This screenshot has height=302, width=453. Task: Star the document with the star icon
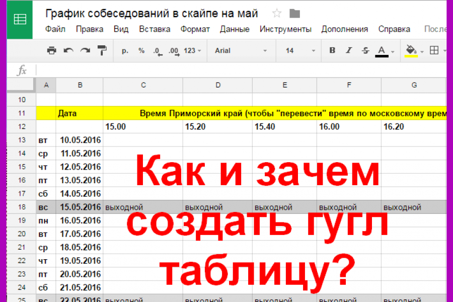[276, 13]
